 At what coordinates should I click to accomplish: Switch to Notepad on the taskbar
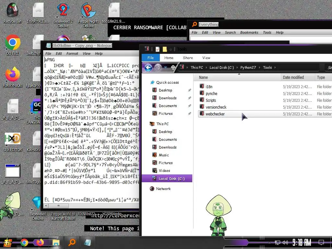87,243
